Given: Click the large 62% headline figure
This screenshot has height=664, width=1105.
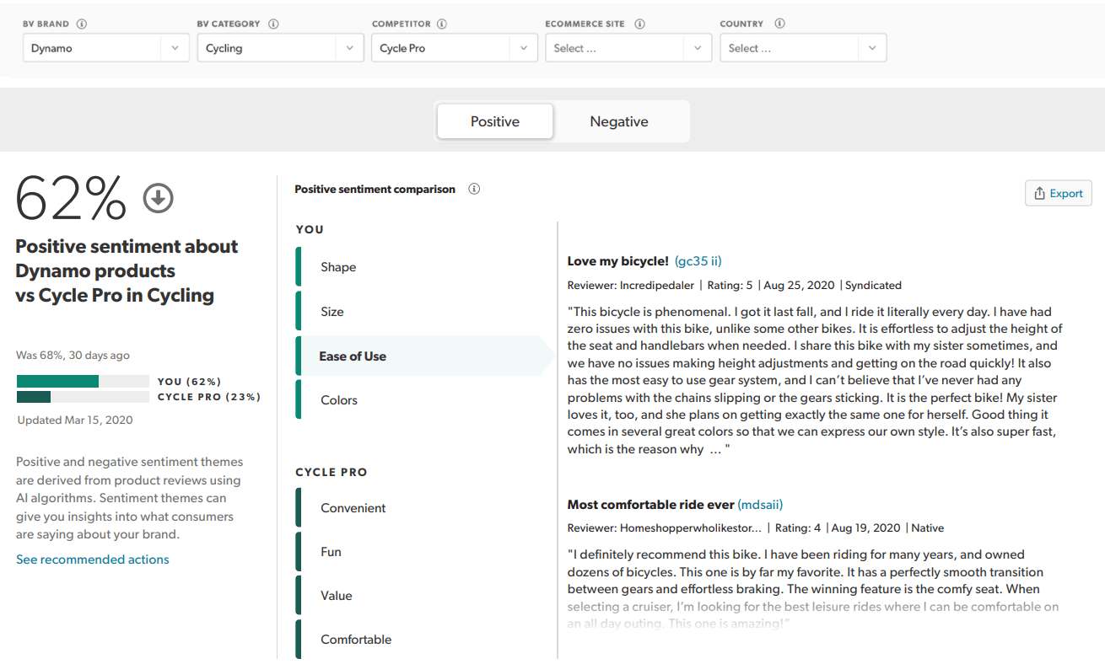Looking at the screenshot, I should [71, 199].
